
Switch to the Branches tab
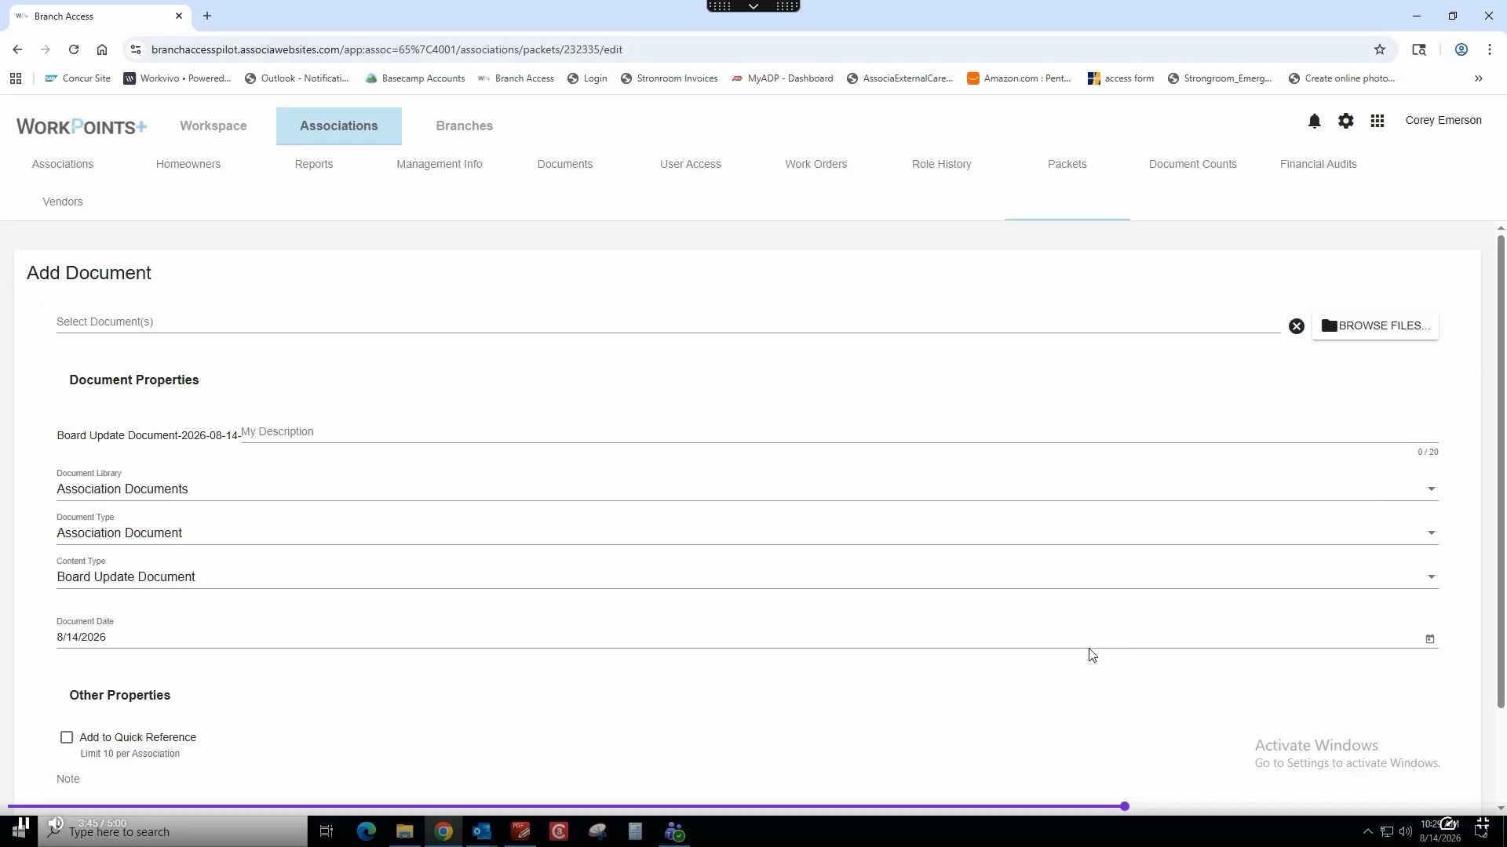click(x=465, y=126)
